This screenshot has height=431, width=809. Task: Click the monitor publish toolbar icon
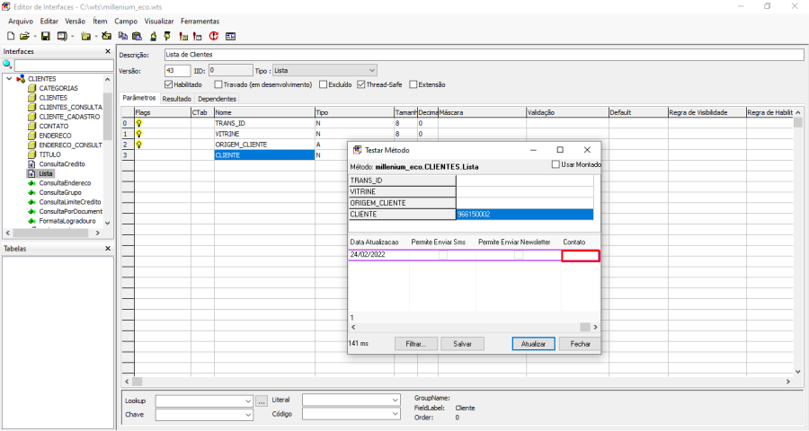(x=62, y=36)
